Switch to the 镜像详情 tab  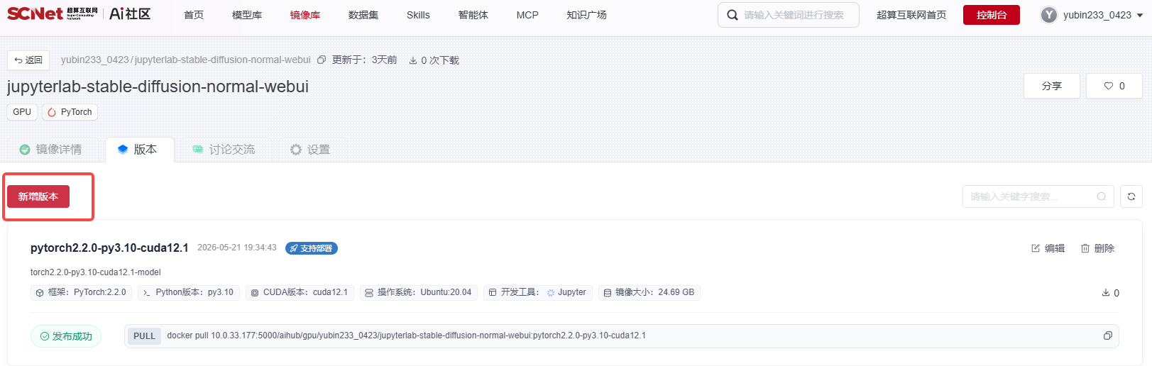click(50, 150)
